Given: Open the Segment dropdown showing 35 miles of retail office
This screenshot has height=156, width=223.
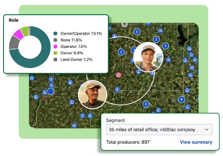Looking at the screenshot, I should point(159,129).
